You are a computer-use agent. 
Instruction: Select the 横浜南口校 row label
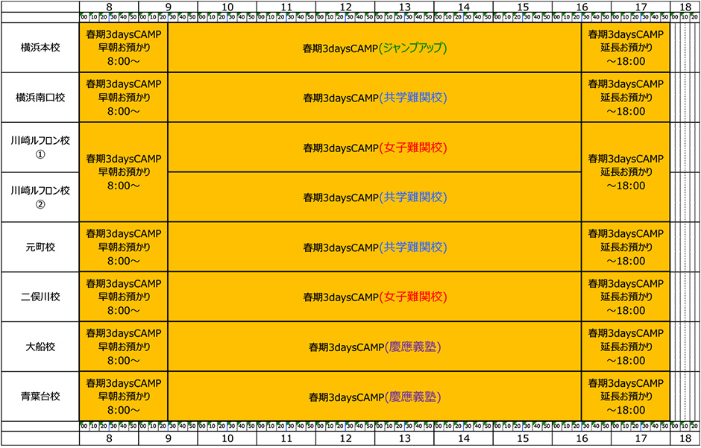click(40, 98)
